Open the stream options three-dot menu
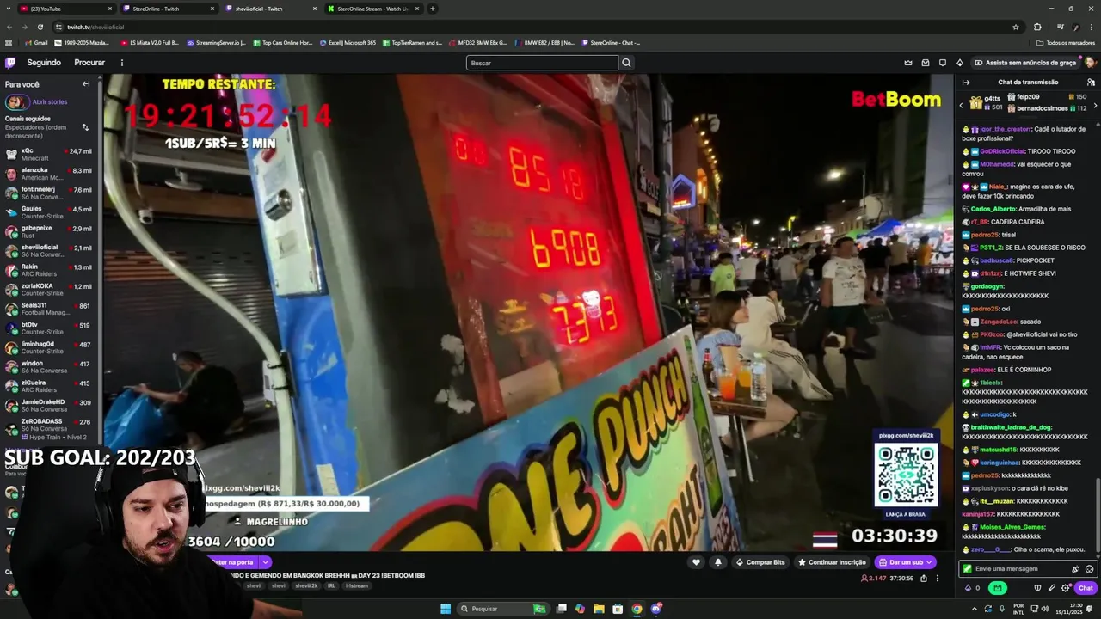This screenshot has width=1101, height=619. [x=938, y=579]
